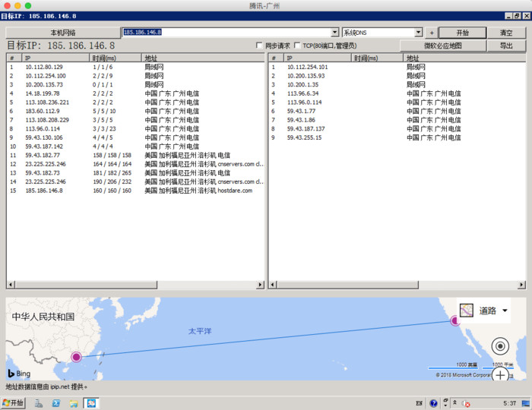The height and width of the screenshot is (410, 532).
Task: Select the active traceroute app taskbar icon
Action: pyautogui.click(x=92, y=403)
